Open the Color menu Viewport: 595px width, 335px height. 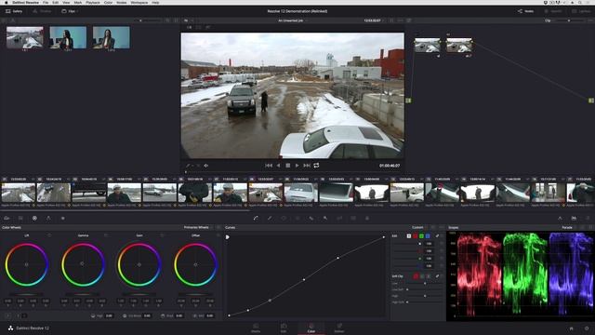108,2
